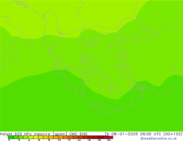183x141 pixels.
Task: Click the island of Rhodes outline
Action: pos(141,96)
